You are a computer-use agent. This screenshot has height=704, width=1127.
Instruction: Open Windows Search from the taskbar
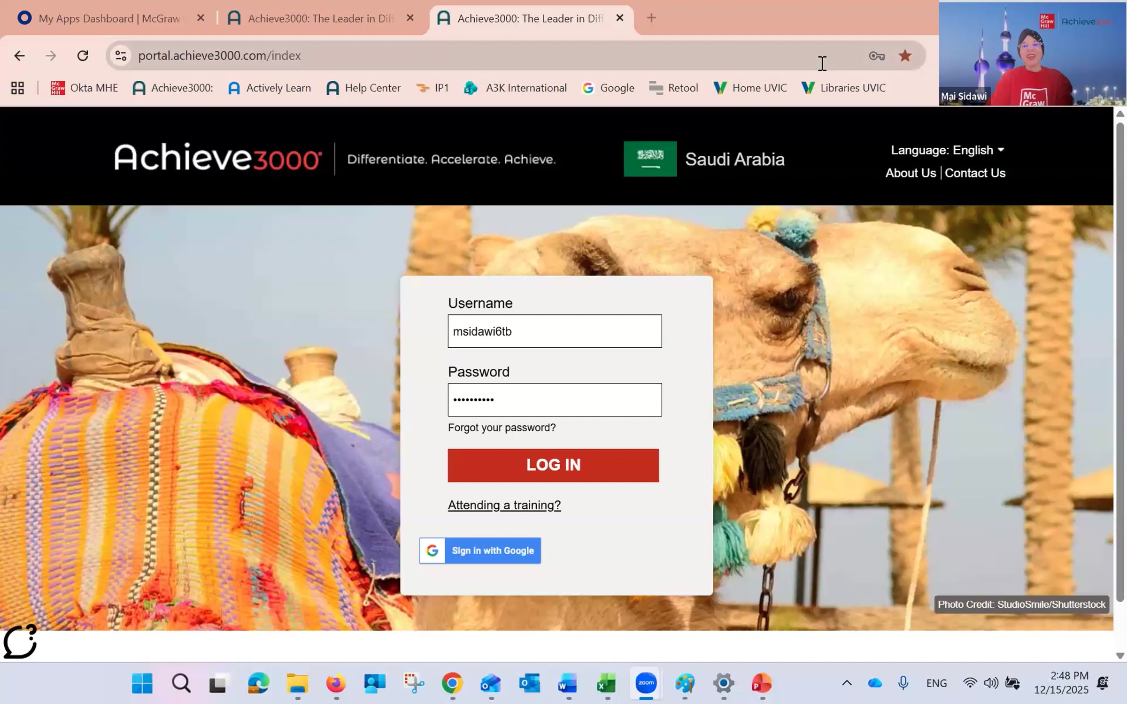181,683
